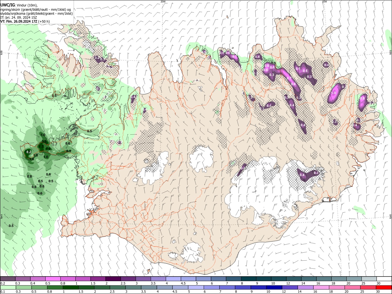Pick the pale grey 25–30 snow scale swatch
392x294 pixels.
369,279
